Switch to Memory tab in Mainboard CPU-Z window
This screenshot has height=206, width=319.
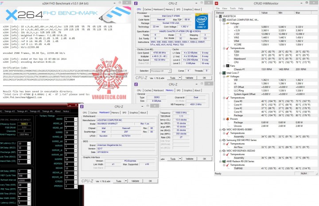115,112
